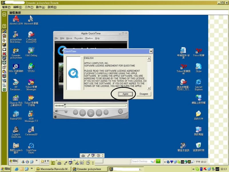Select the QuickTime Player desktop shortcut
The image size is (229, 172).
(31, 148)
